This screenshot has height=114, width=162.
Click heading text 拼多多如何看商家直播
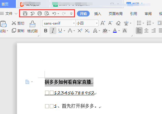(x=68, y=82)
